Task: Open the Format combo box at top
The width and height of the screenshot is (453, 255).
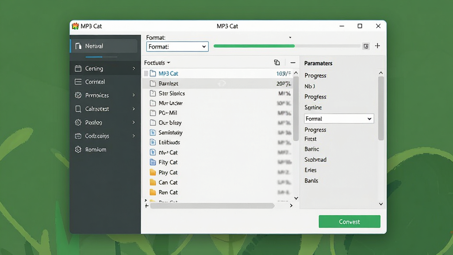Action: click(177, 46)
